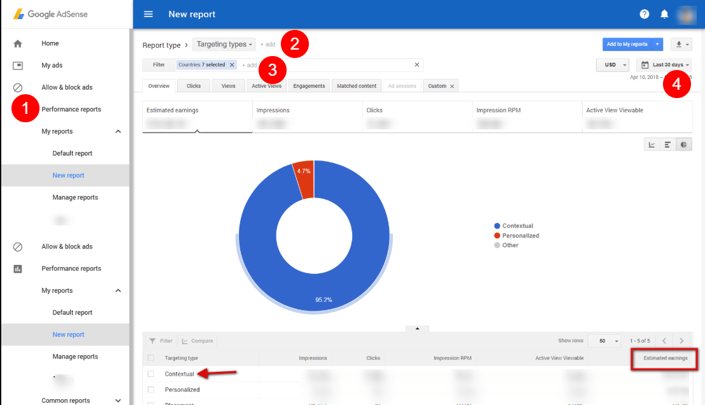Image resolution: width=705 pixels, height=405 pixels.
Task: Click the help question mark icon
Action: [644, 14]
